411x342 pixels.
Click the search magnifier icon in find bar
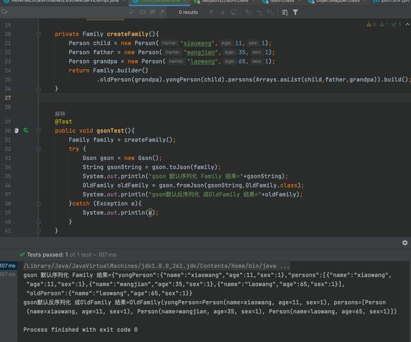point(5,12)
